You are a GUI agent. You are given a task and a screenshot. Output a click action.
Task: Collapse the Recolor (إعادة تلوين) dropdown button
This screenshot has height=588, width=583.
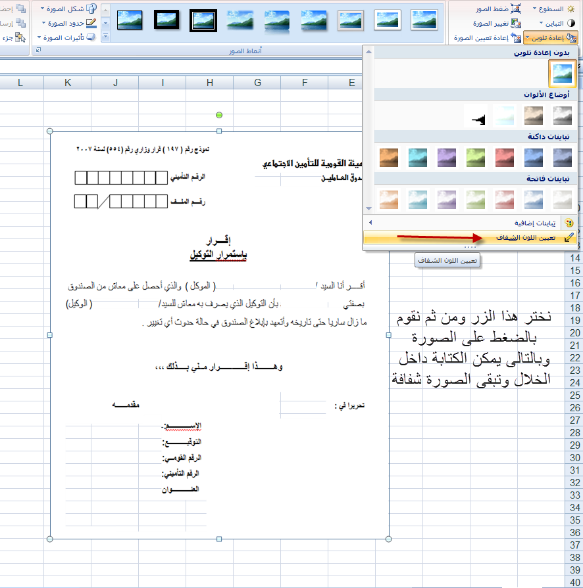551,38
